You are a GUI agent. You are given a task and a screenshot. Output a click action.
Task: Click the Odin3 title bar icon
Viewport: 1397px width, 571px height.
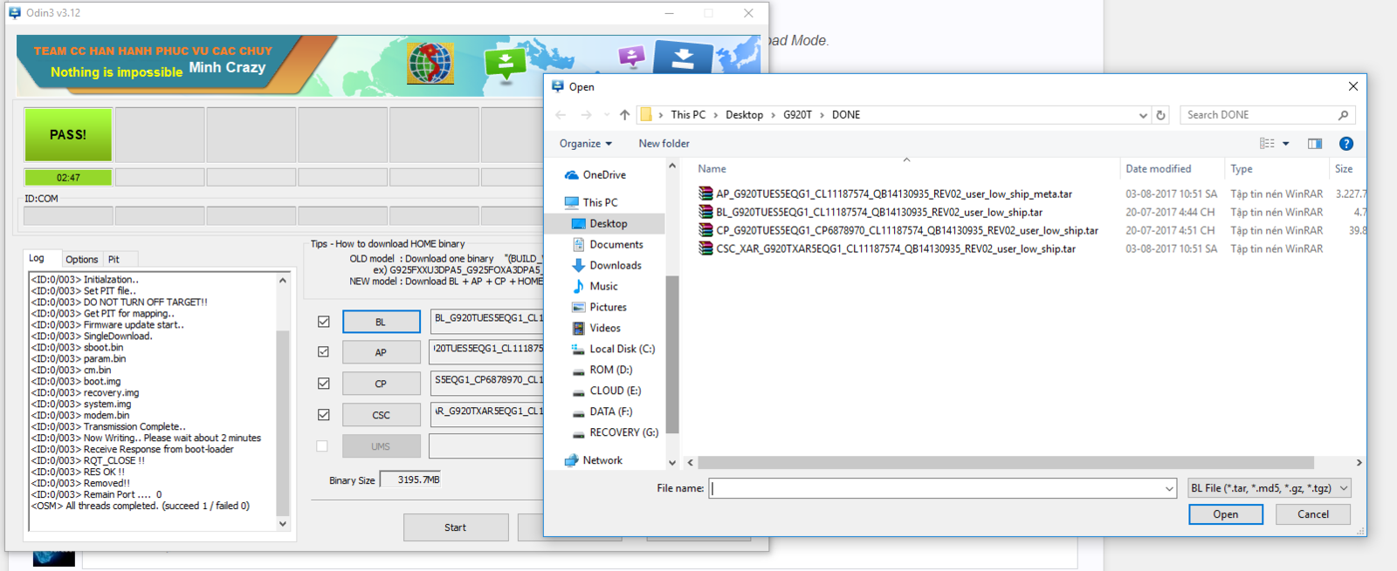click(x=15, y=13)
